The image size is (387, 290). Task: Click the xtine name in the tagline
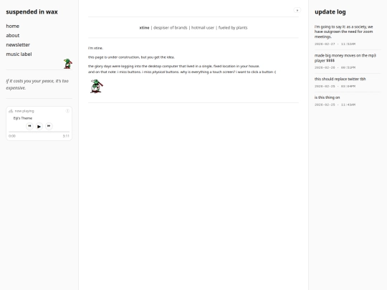point(144,28)
